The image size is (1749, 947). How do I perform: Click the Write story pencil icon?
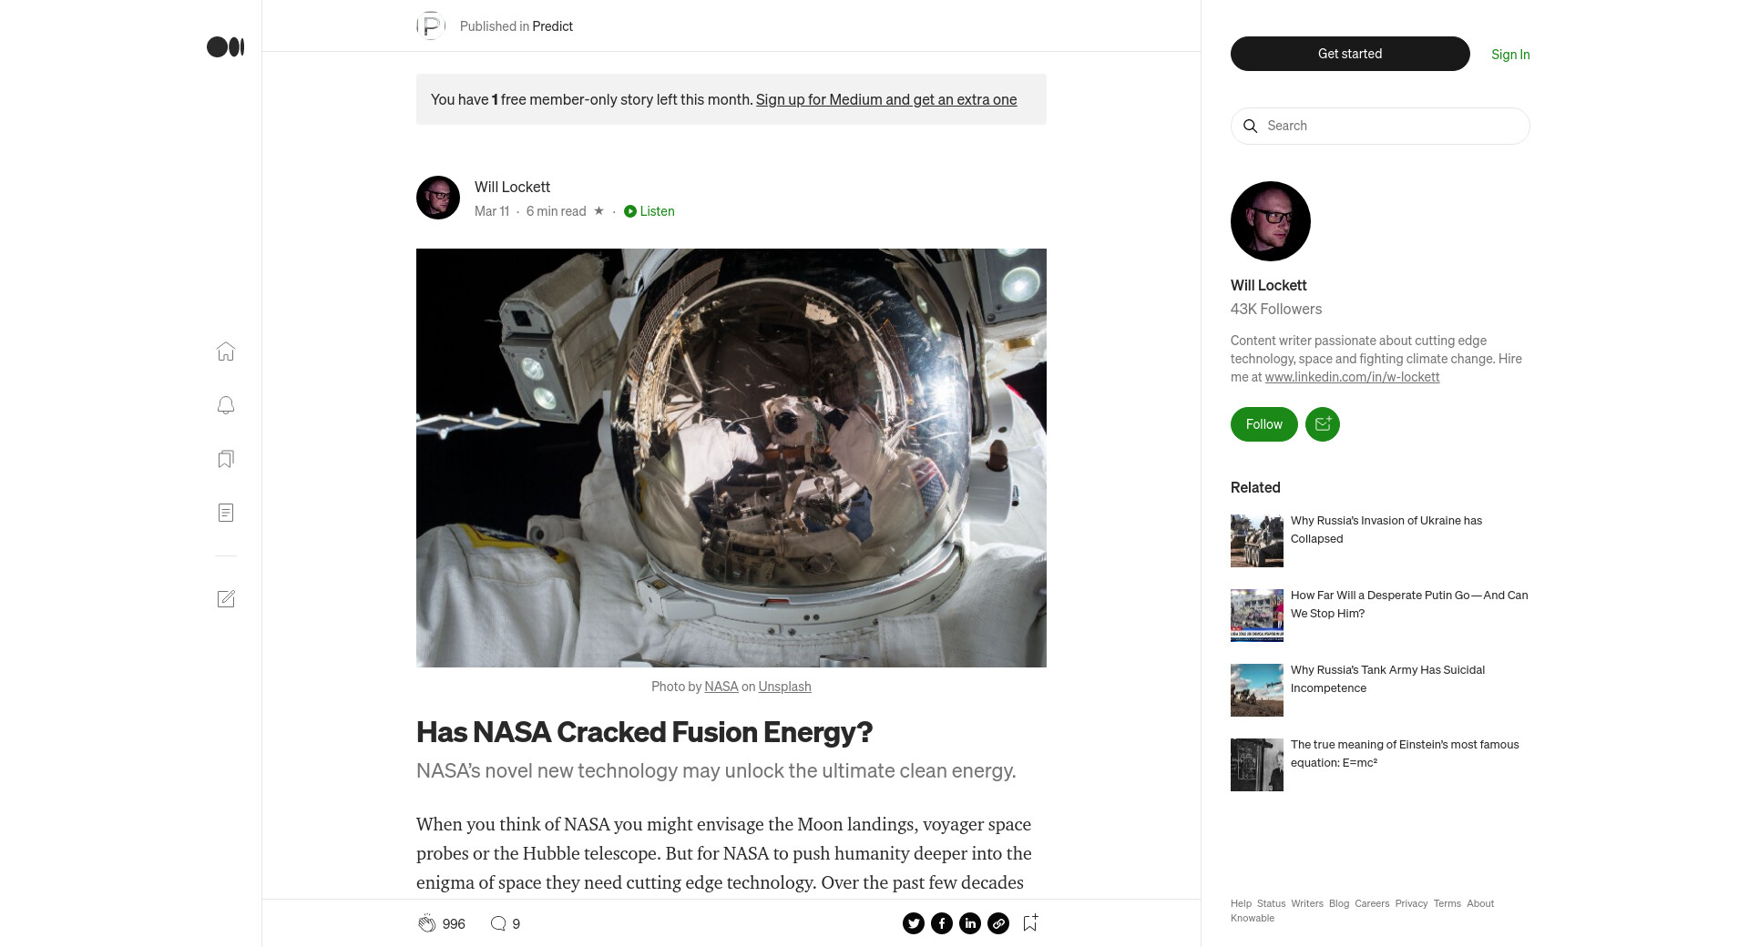click(226, 599)
